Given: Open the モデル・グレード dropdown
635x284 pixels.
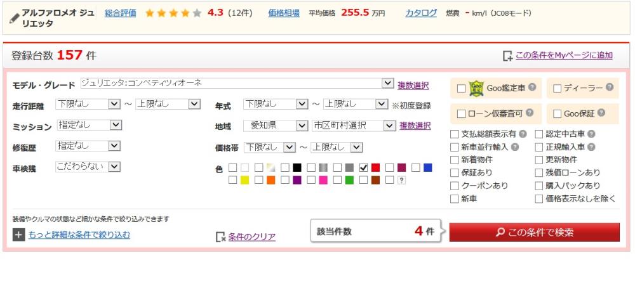Looking at the screenshot, I should (x=237, y=83).
